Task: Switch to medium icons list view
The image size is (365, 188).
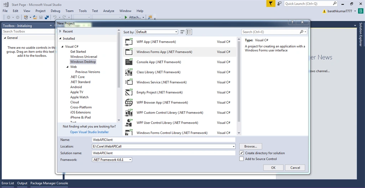Action: (189, 32)
